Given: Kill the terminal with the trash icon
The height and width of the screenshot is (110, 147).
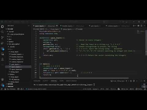Looking at the screenshot, I should tap(134, 81).
